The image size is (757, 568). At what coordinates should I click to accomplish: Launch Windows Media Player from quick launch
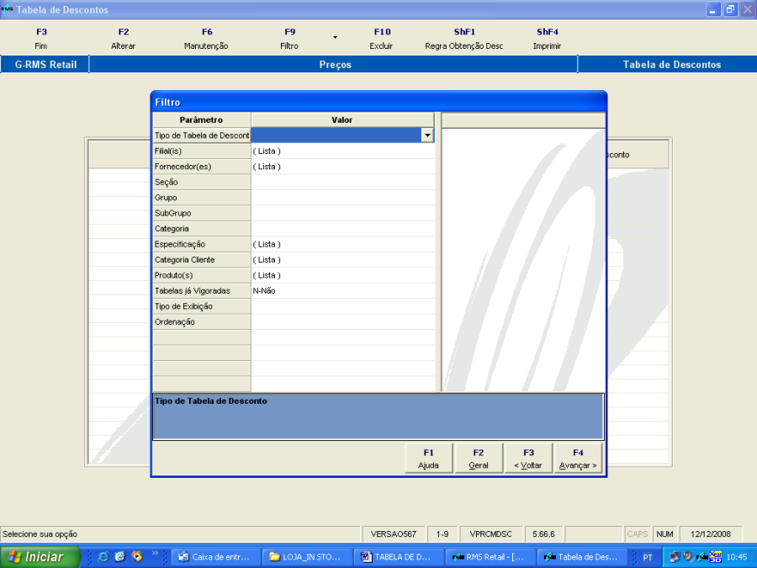(x=138, y=557)
